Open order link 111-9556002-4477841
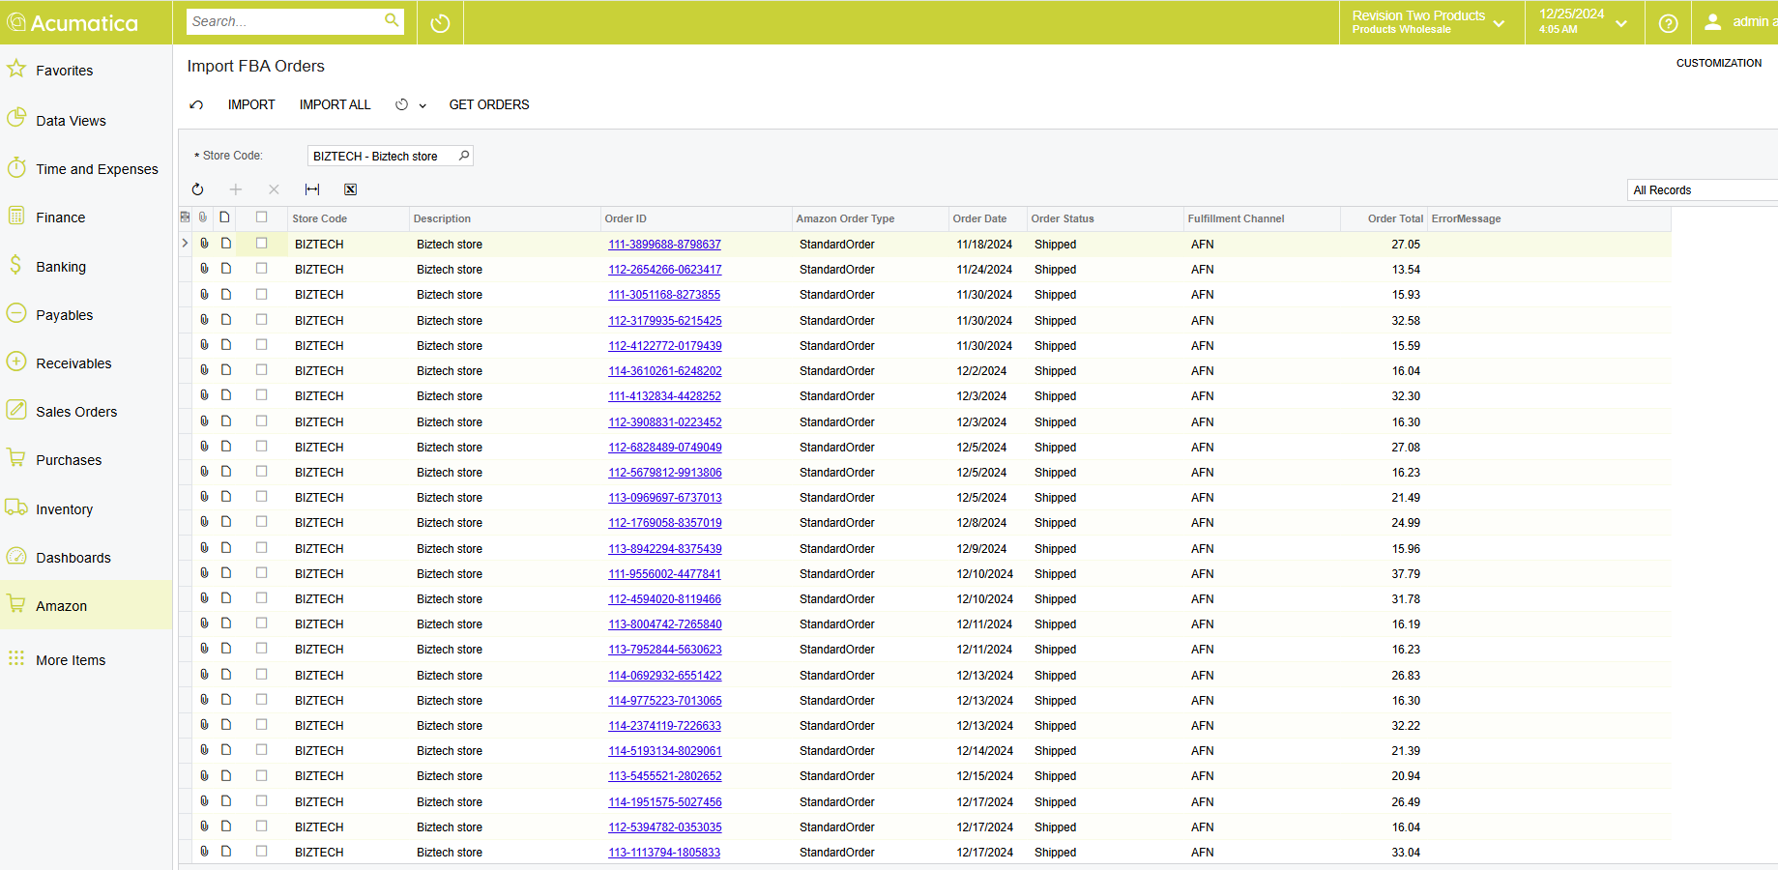This screenshot has width=1778, height=870. click(664, 573)
